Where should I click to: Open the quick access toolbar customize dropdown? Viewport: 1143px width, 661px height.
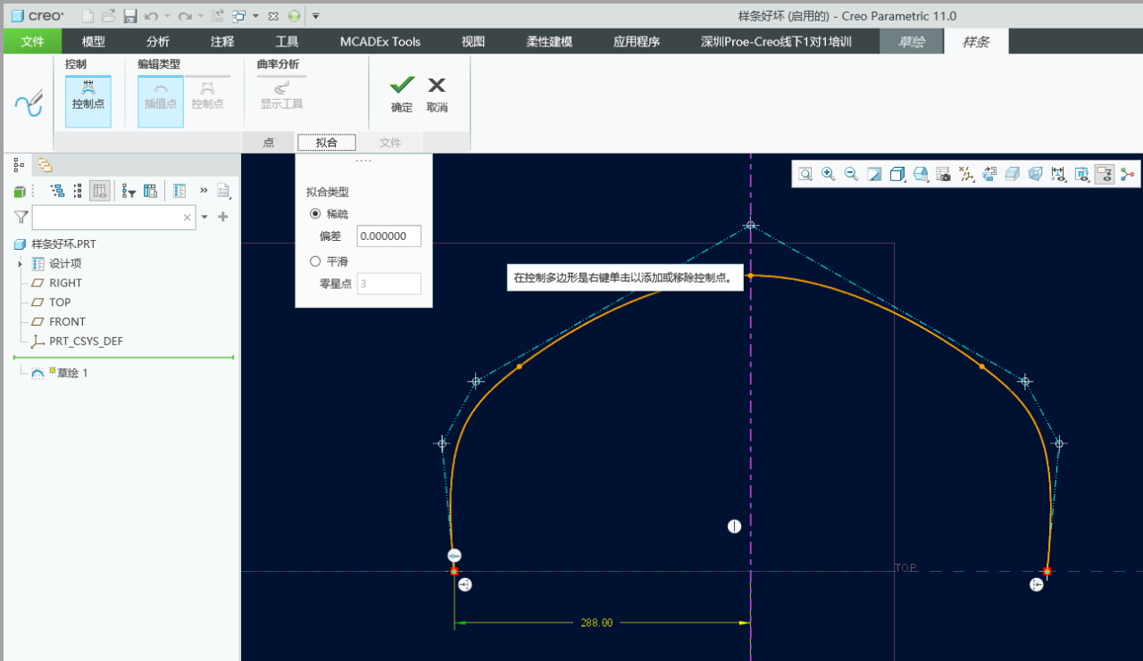point(315,16)
